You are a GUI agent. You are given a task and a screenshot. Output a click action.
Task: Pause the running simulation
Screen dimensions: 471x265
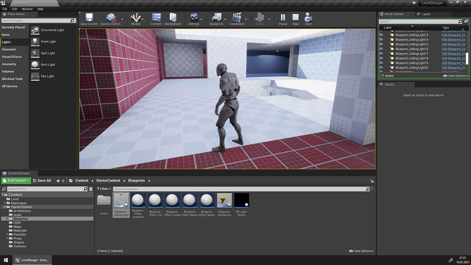pyautogui.click(x=283, y=18)
